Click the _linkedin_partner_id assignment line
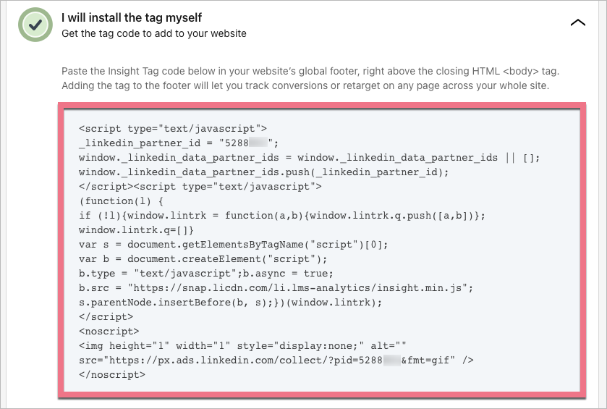 pos(178,143)
